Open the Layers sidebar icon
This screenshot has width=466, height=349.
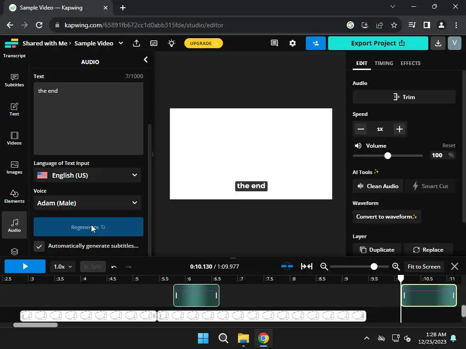click(x=14, y=251)
